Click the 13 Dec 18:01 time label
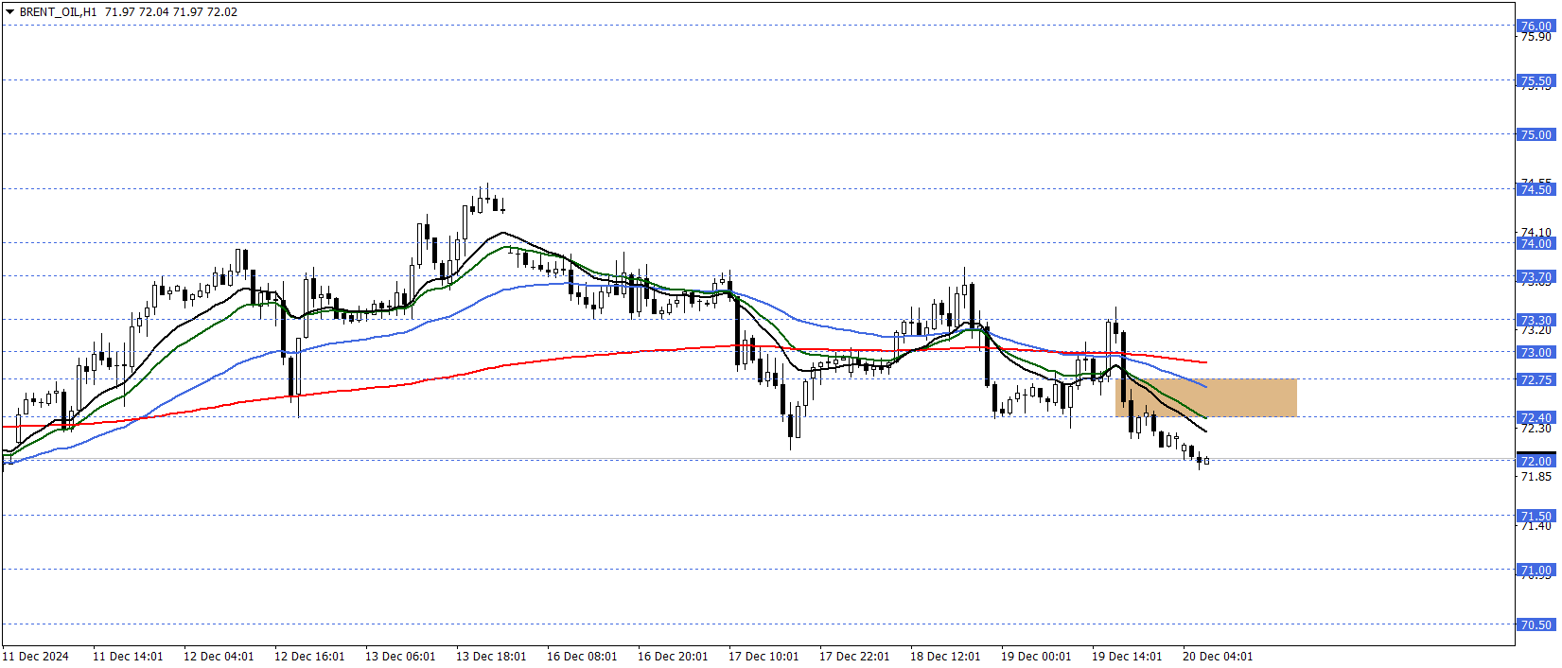 [491, 657]
